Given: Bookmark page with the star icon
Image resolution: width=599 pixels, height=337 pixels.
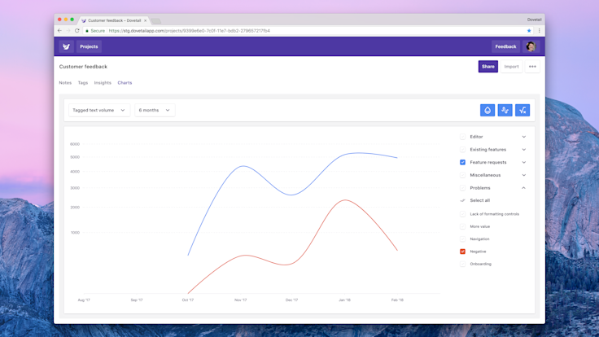Looking at the screenshot, I should coord(529,31).
